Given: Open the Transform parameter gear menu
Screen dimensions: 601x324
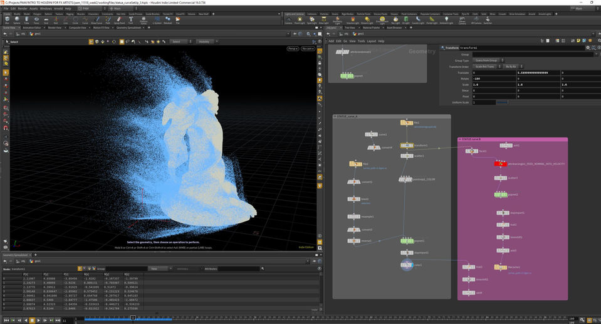Looking at the screenshot, I should click(588, 48).
